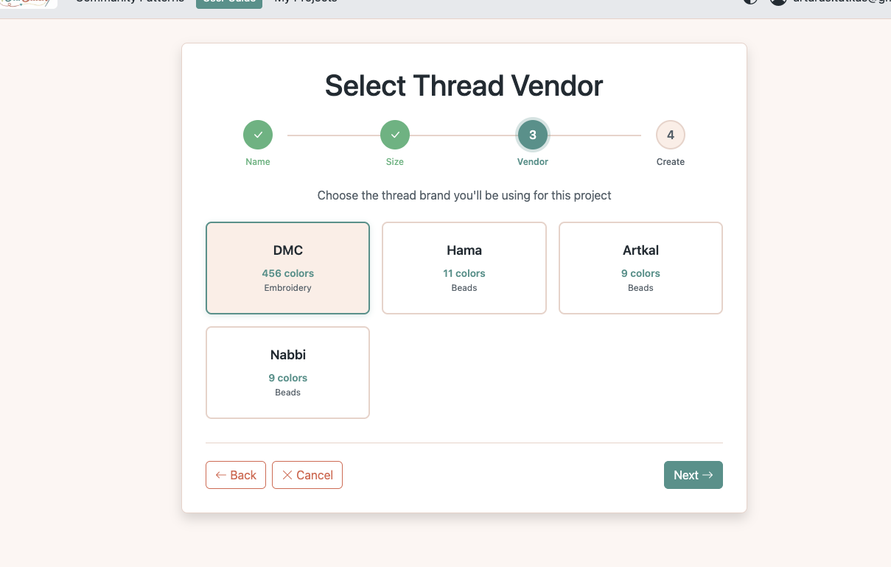891x567 pixels.
Task: Click the green checkmark on the Size step
Action: pos(394,135)
